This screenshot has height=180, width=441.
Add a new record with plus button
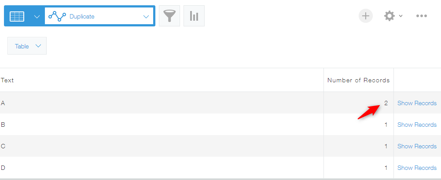(x=365, y=16)
